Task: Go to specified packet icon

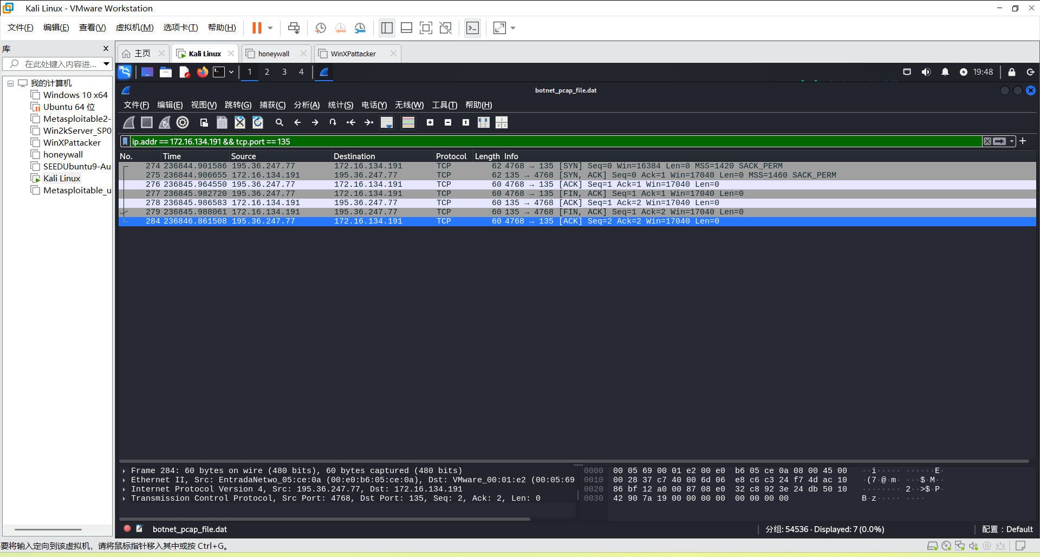Action: click(333, 123)
